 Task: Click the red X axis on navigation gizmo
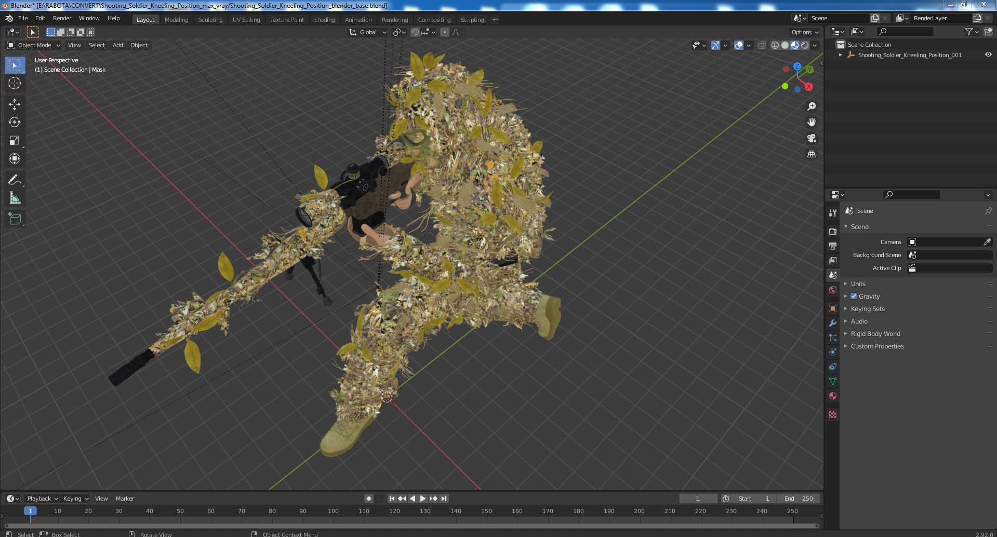[x=809, y=87]
